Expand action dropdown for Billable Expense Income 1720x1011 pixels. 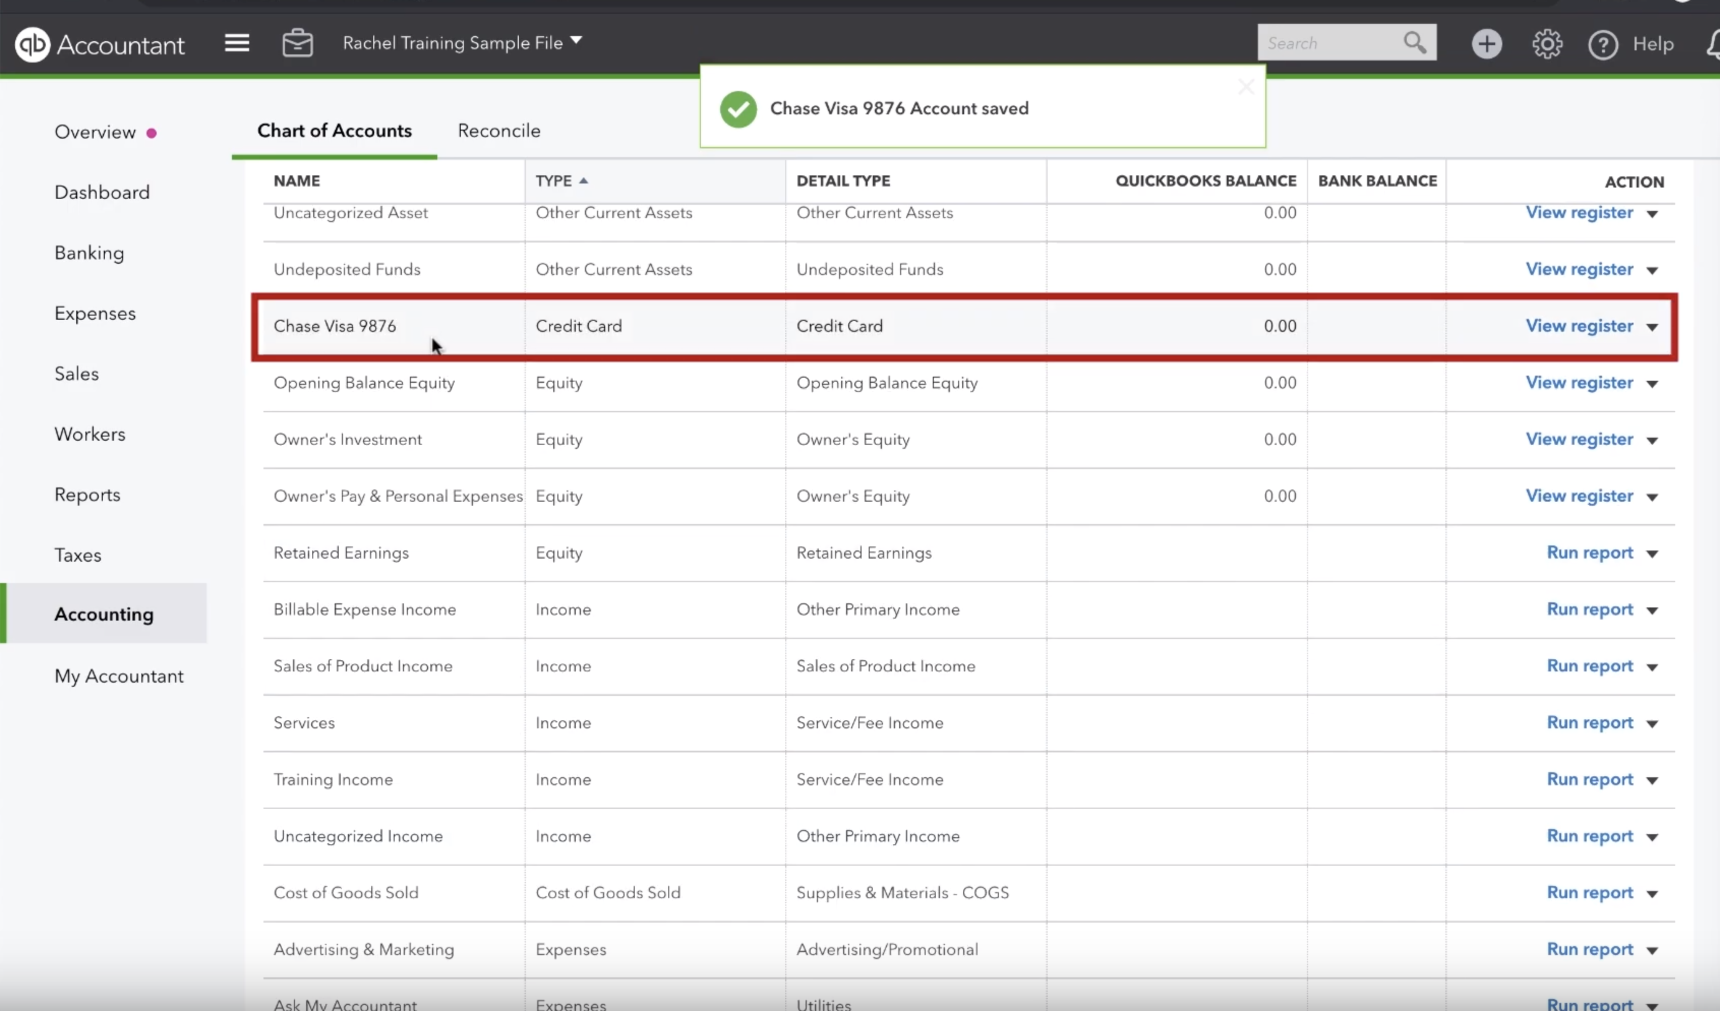(1652, 610)
